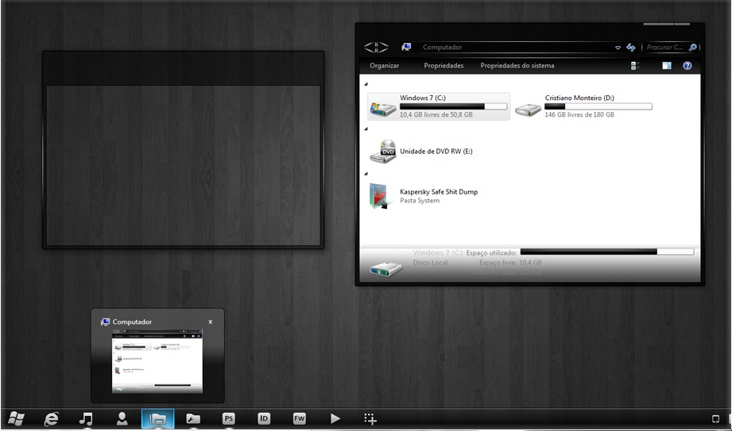
Task: Click the search magnifier icon
Action: tap(693, 47)
